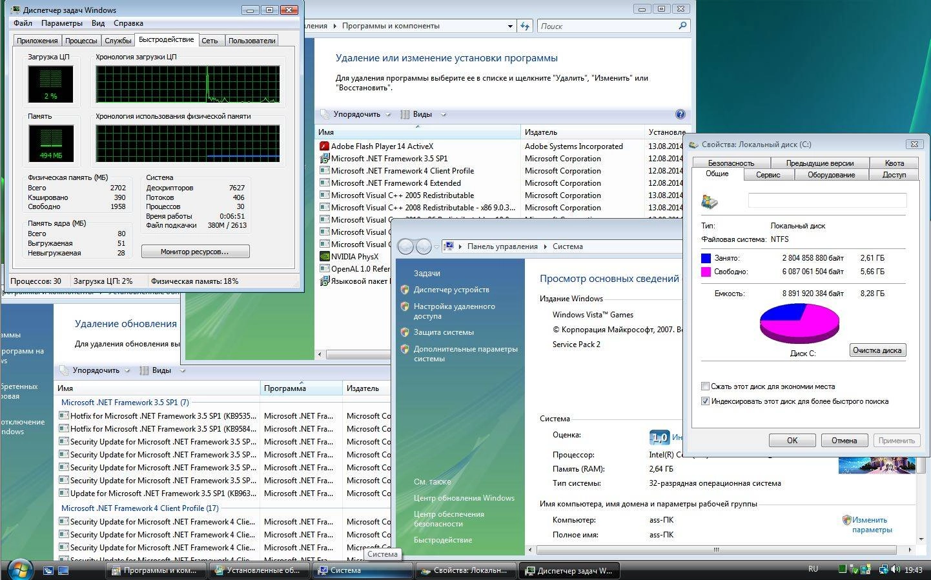The image size is (931, 580).
Task: Open the Параметры menu in Task Manager
Action: click(x=62, y=23)
